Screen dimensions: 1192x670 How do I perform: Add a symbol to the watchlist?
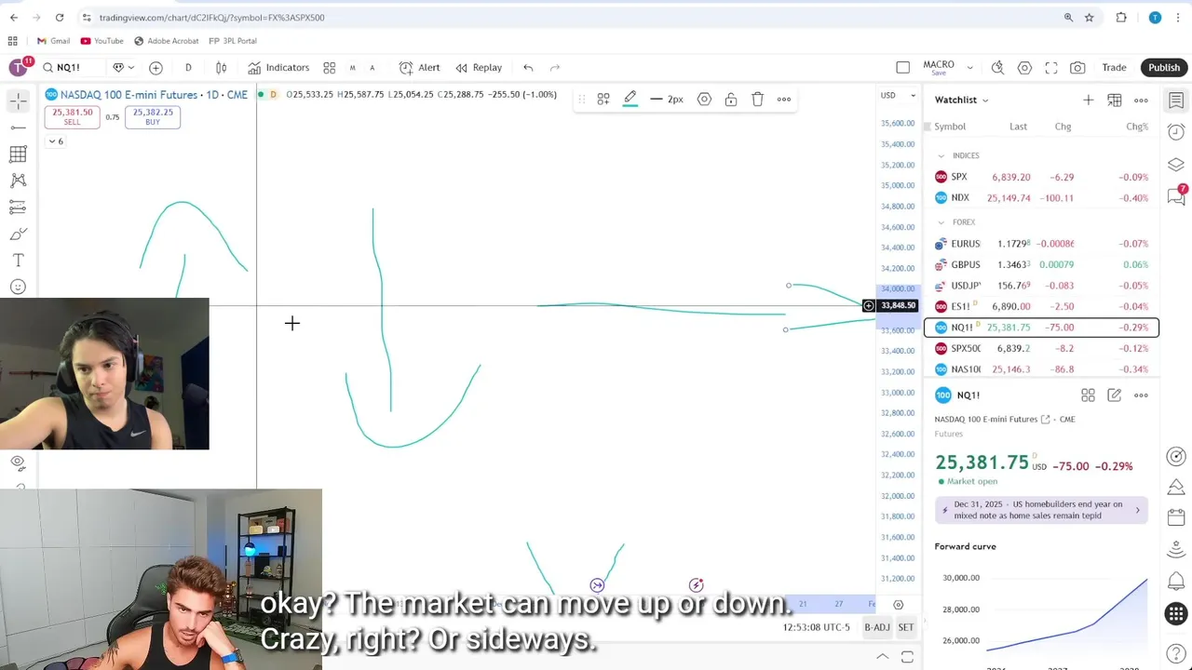point(1088,100)
